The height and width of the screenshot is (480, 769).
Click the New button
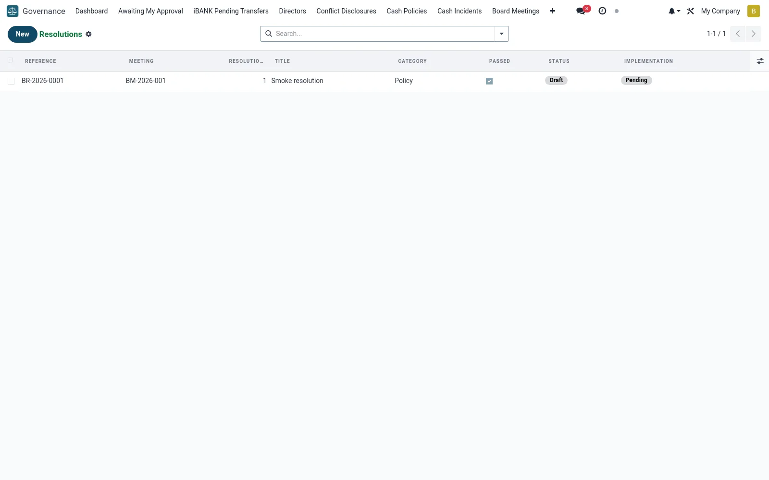click(x=23, y=34)
